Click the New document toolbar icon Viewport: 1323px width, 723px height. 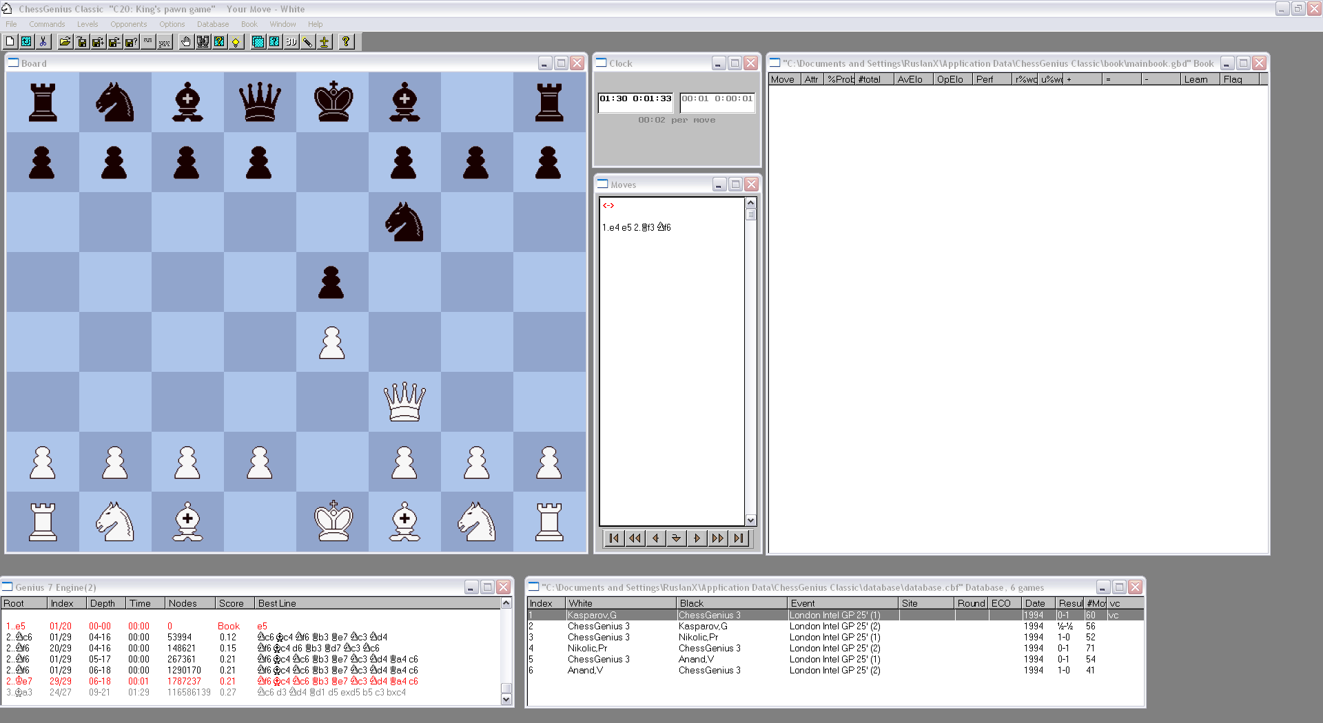[10, 42]
